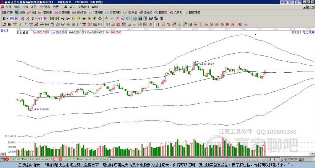Click the colored flag icon
This screenshot has height=168, width=315.
click(46, 18)
